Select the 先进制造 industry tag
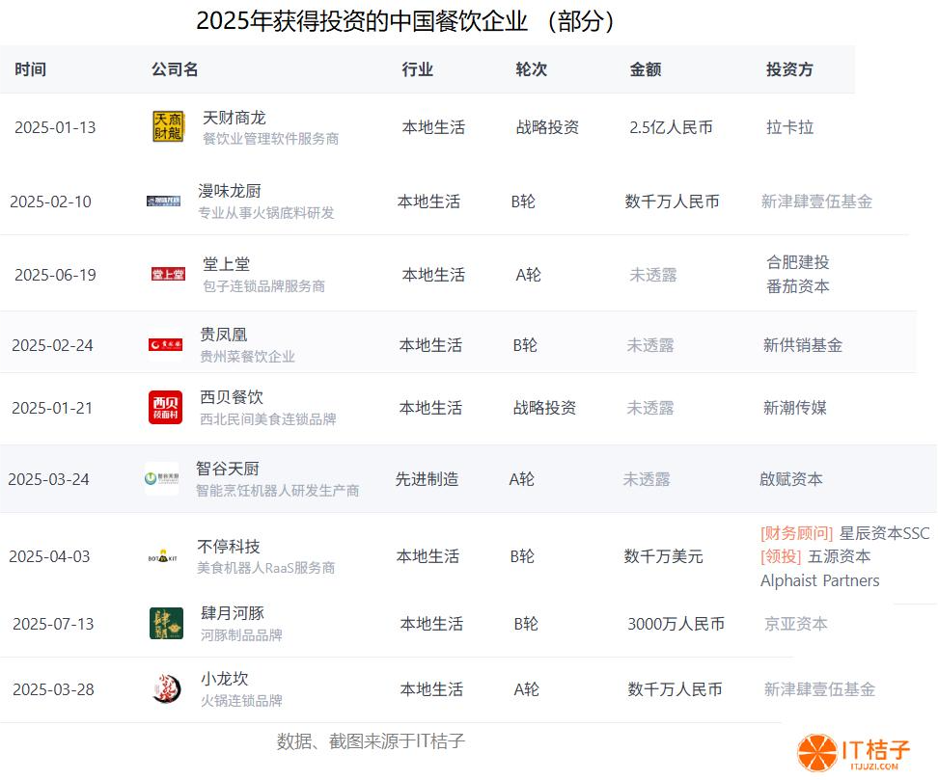938x780 pixels. pyautogui.click(x=427, y=479)
